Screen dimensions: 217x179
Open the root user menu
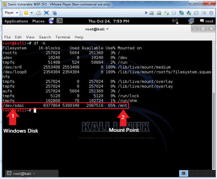(207, 21)
